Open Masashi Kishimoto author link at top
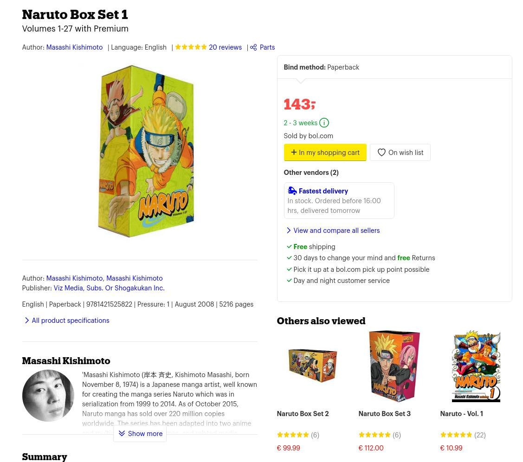Image resolution: width=523 pixels, height=462 pixels. point(74,47)
